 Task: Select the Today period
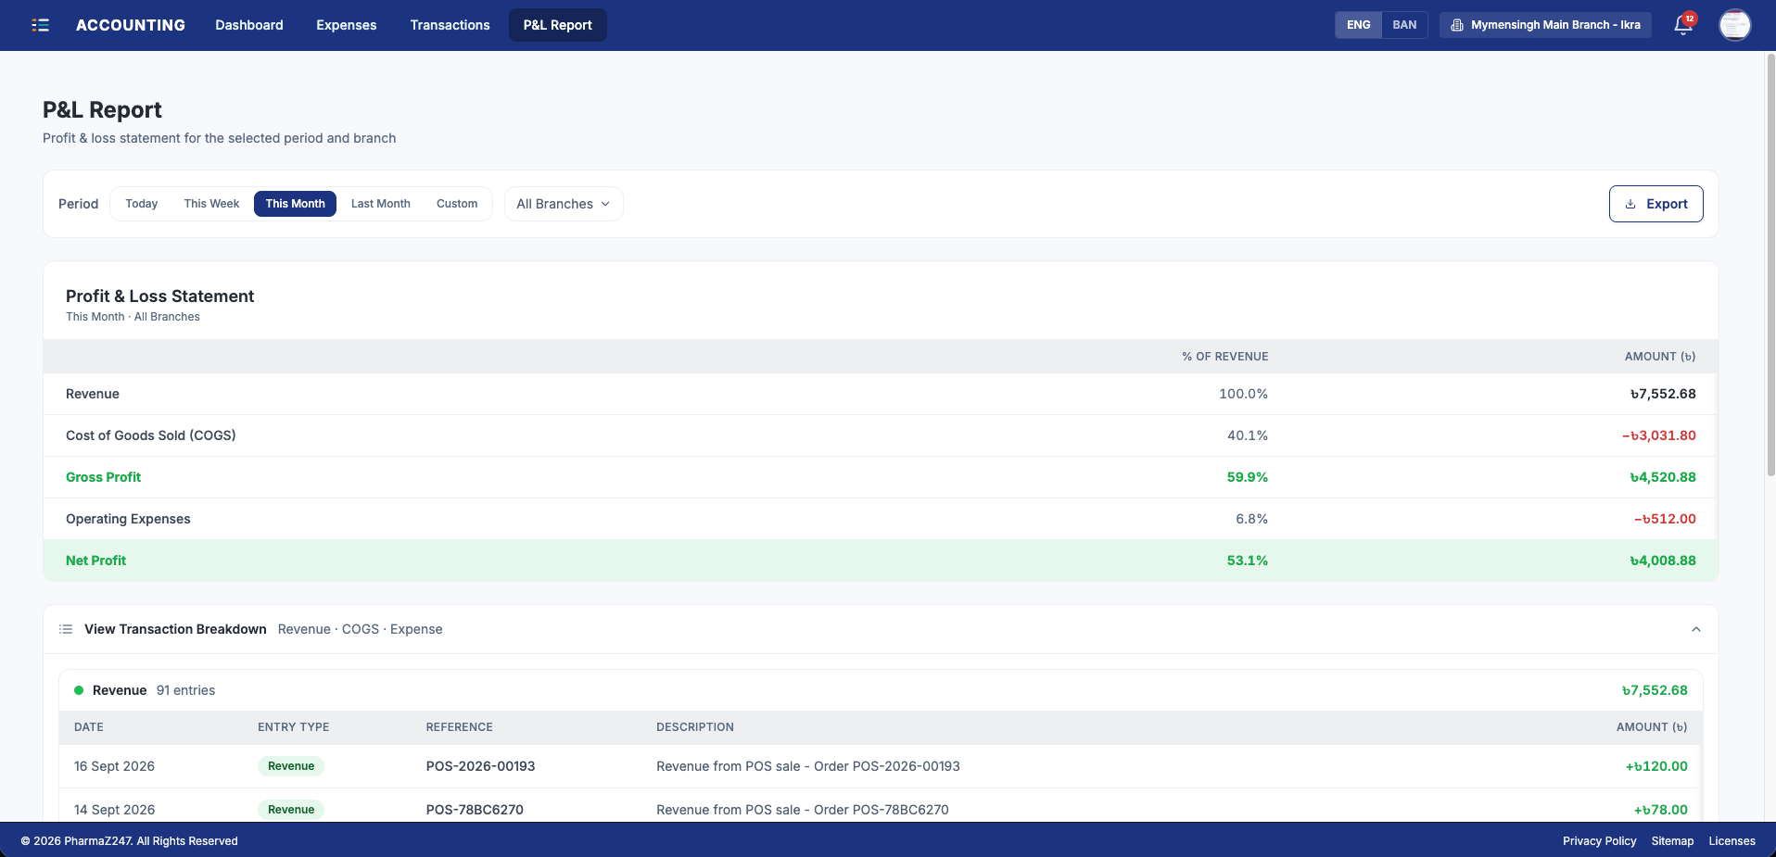point(142,204)
